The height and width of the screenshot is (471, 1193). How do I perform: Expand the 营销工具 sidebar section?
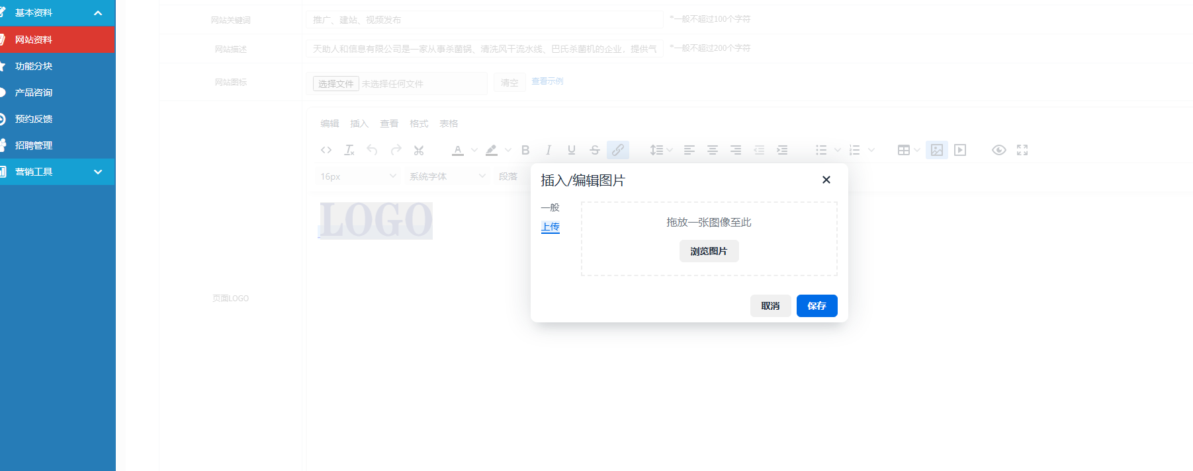click(58, 172)
